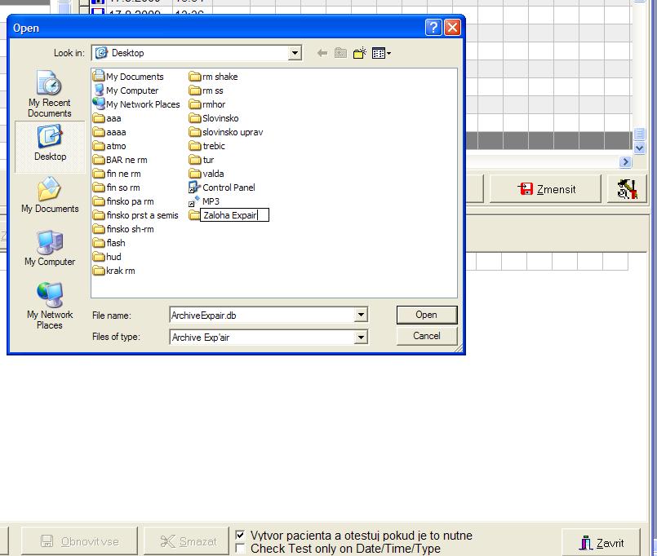The width and height of the screenshot is (657, 556).
Task: Select the fin so rm folder
Action: (117, 188)
